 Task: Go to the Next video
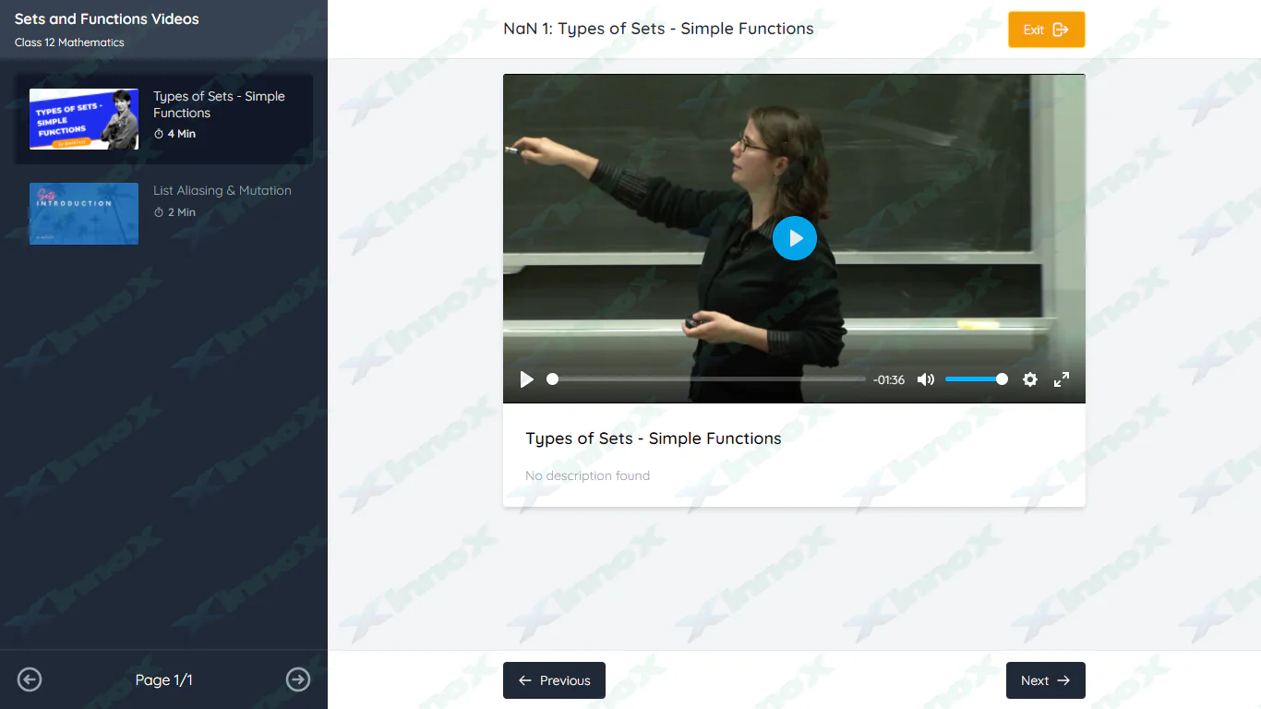[1045, 680]
